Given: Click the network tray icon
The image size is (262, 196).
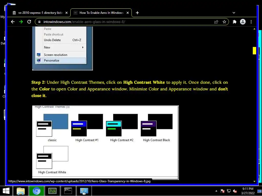Looking at the screenshot, I should pos(228,191).
